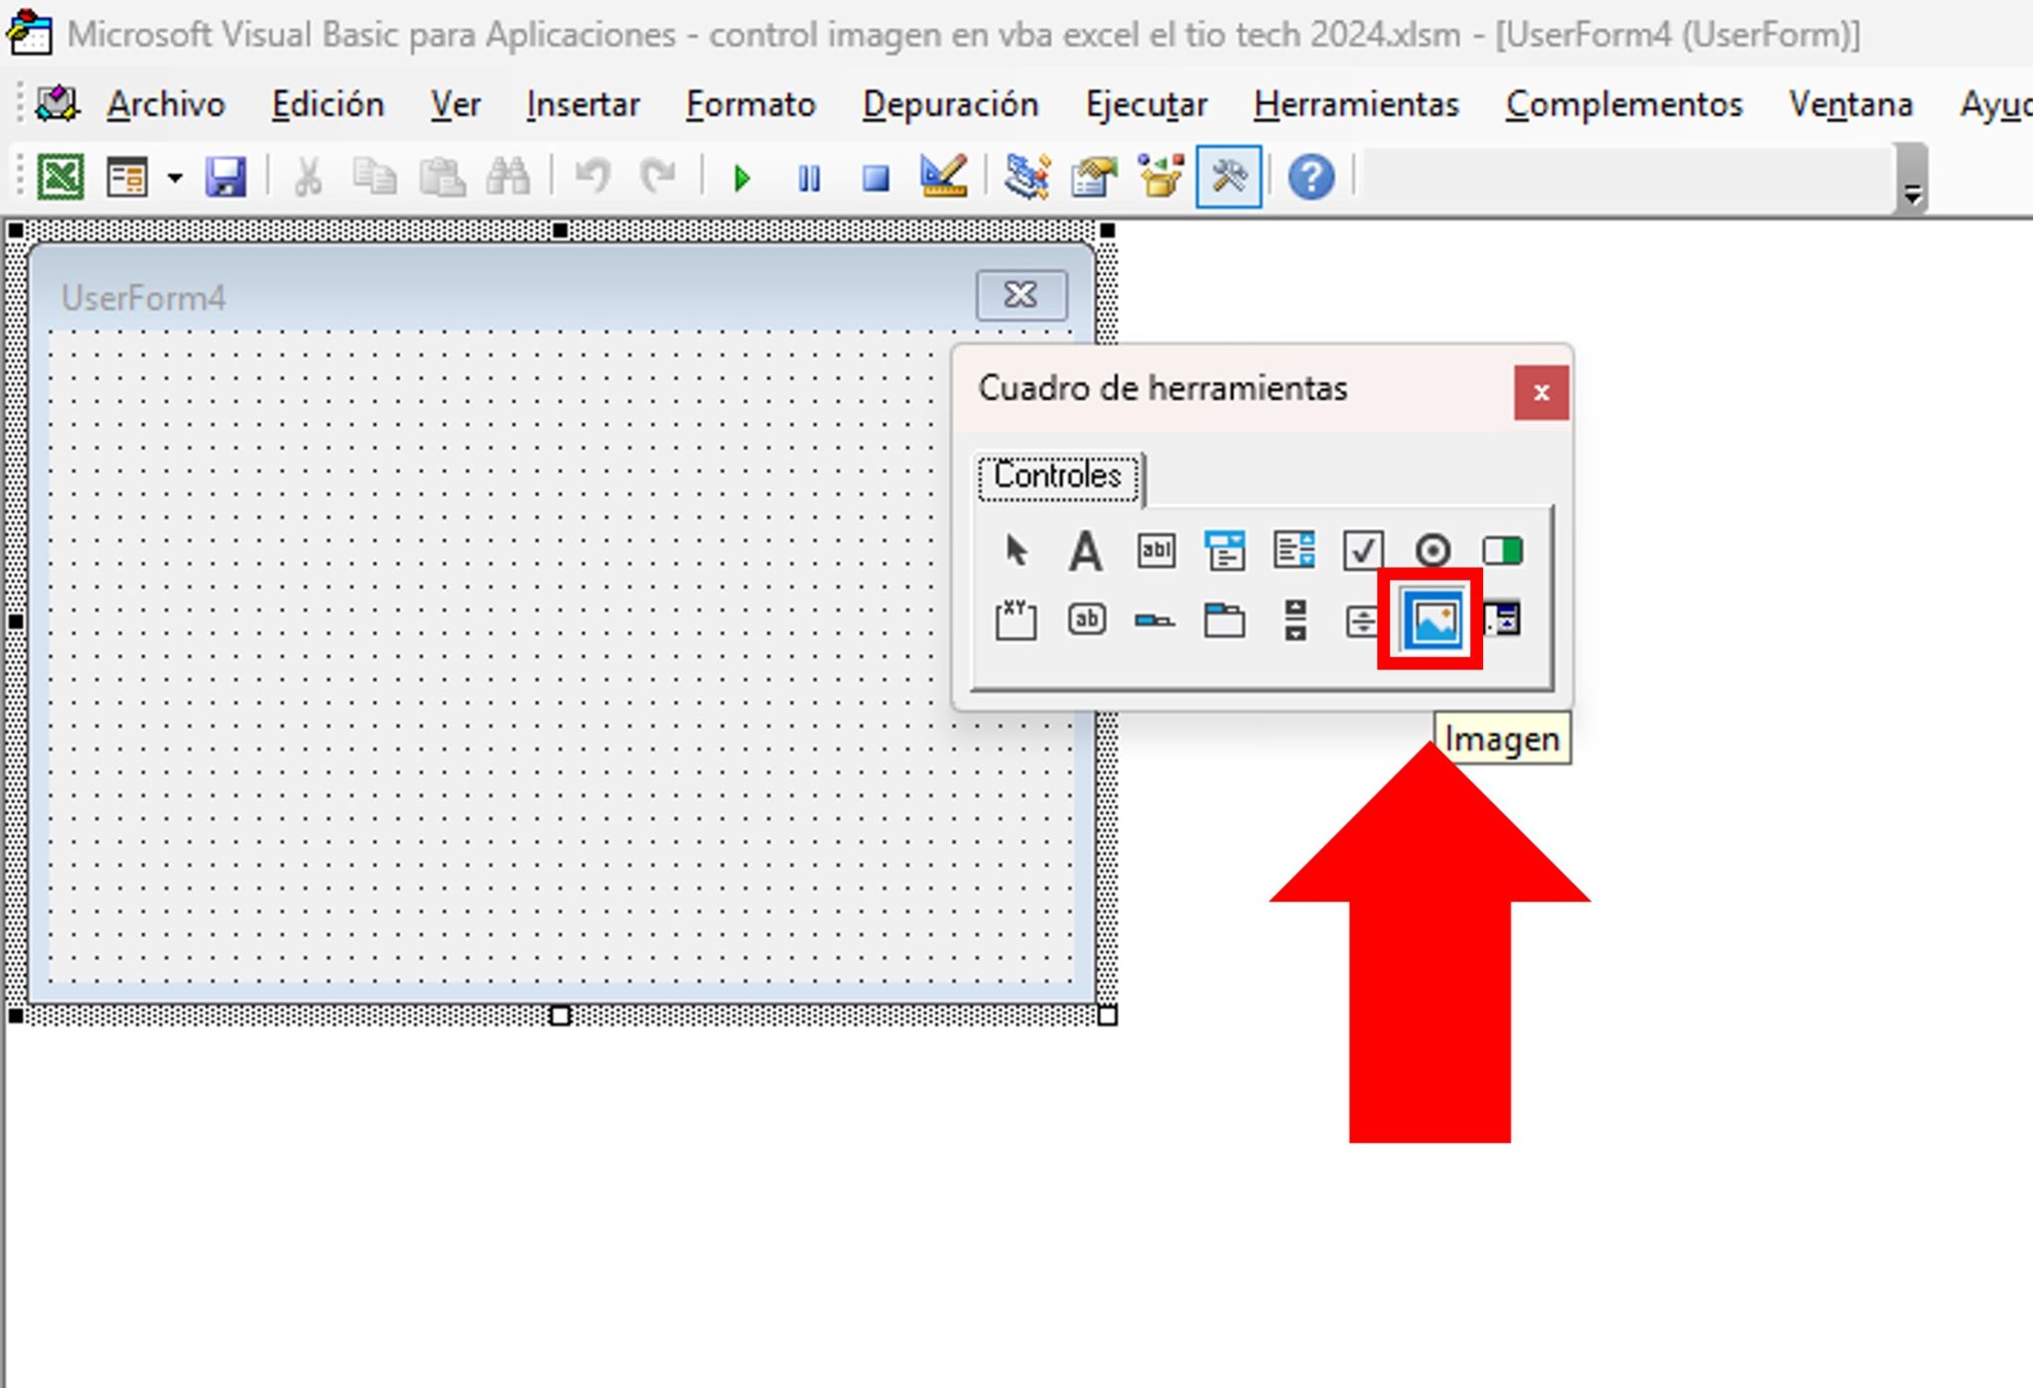The height and width of the screenshot is (1388, 2033).
Task: Expand the View Excel icon dropdown arrow
Action: (x=175, y=177)
